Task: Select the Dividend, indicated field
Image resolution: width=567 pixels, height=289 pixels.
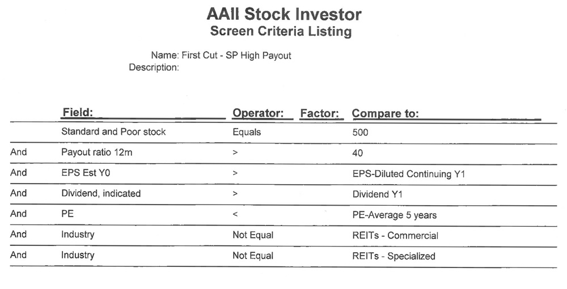Action: pos(101,194)
